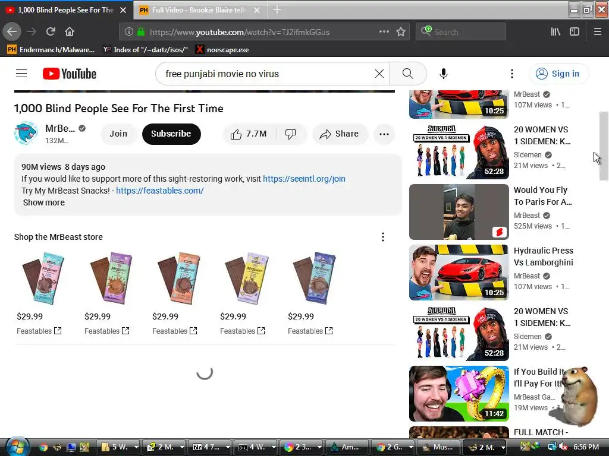Clear the YouTube search text with X
The width and height of the screenshot is (609, 456).
(379, 74)
